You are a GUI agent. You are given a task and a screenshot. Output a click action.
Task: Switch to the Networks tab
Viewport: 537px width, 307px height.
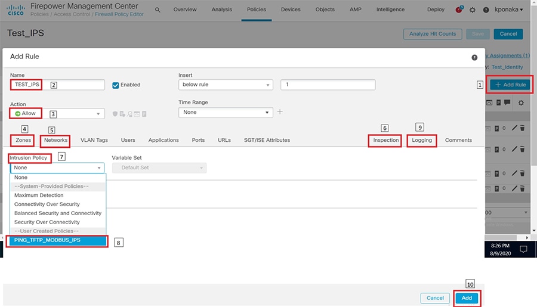[x=55, y=140]
